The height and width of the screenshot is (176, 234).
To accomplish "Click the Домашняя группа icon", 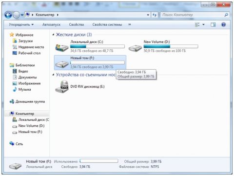I will point(12,101).
